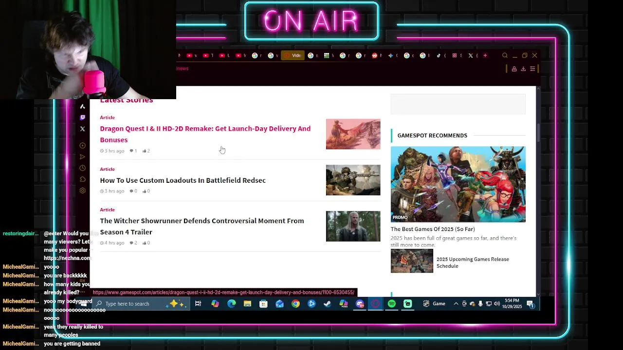Open Settings gear icon in sidebar
The image size is (623, 350).
[x=82, y=191]
